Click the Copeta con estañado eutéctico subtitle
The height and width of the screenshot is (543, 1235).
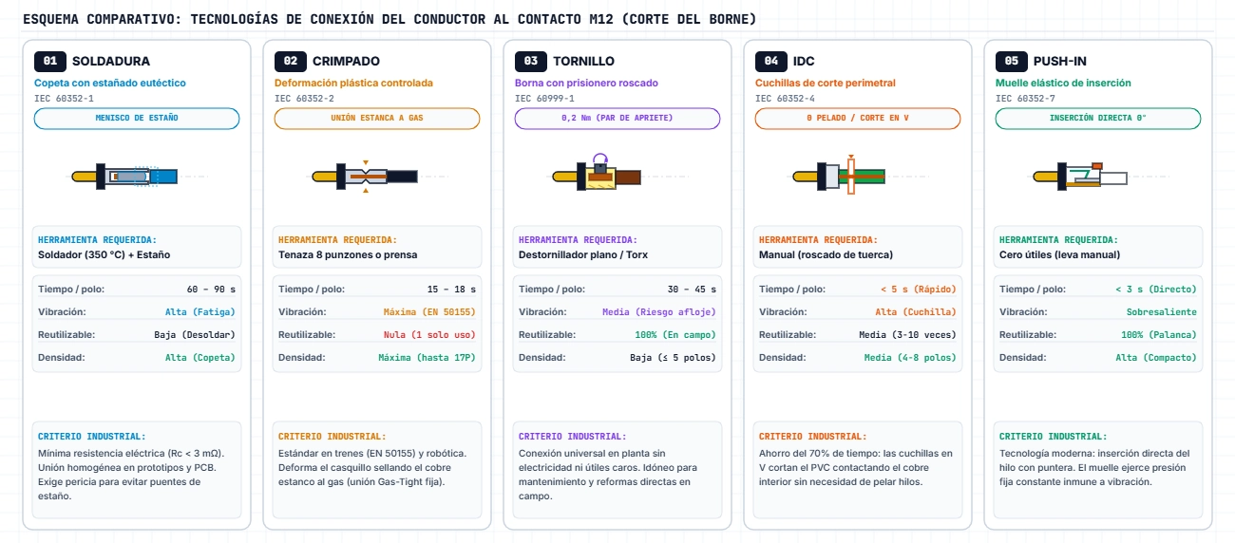click(110, 84)
